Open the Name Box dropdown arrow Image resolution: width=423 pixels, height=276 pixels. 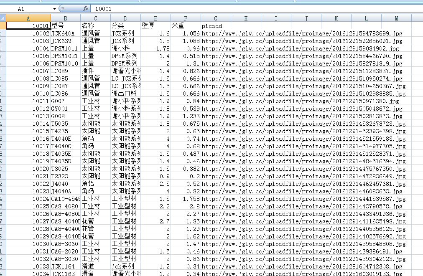tap(54, 9)
